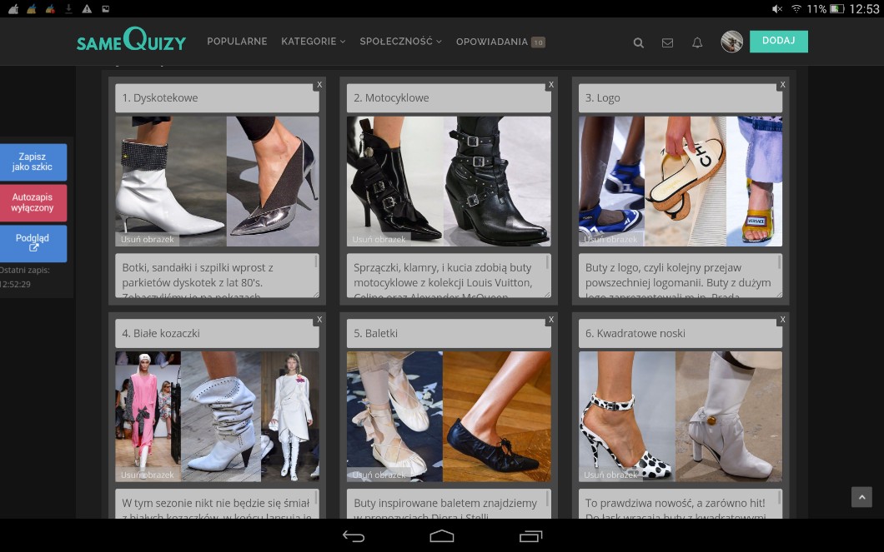The width and height of the screenshot is (884, 552).
Task: Open user profile avatar
Action: tap(731, 42)
